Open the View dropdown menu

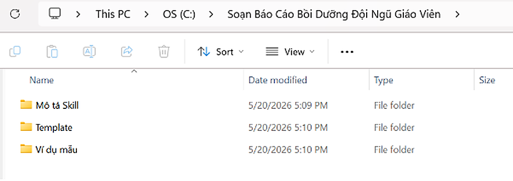(290, 52)
